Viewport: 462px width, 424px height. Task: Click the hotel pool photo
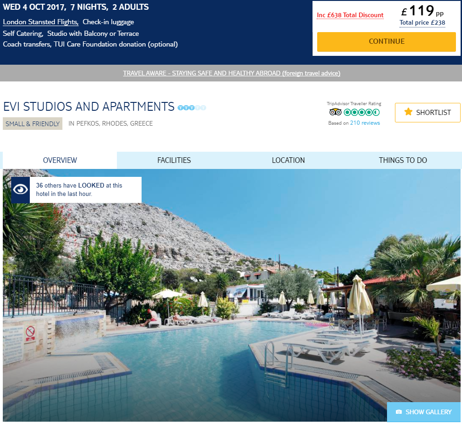tap(231, 295)
